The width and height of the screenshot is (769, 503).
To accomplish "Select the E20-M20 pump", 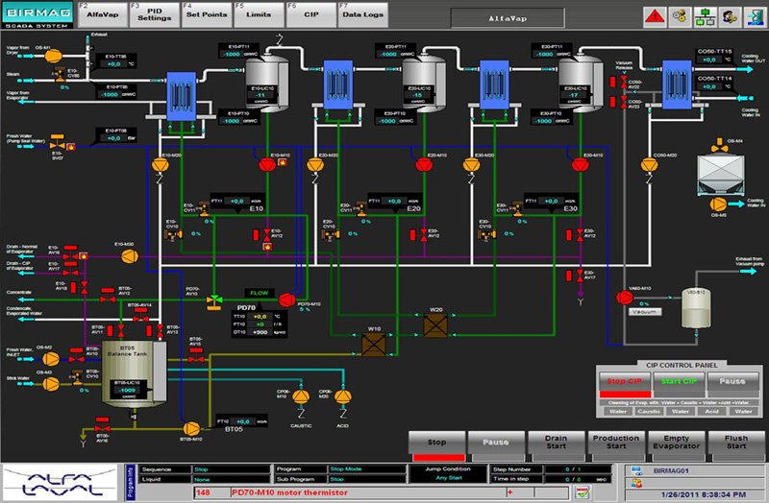I will 315,164.
